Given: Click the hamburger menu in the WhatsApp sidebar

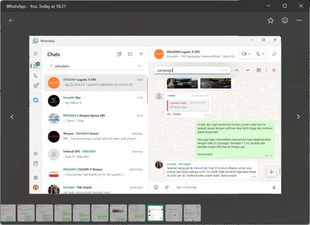Looking at the screenshot, I should point(35,54).
